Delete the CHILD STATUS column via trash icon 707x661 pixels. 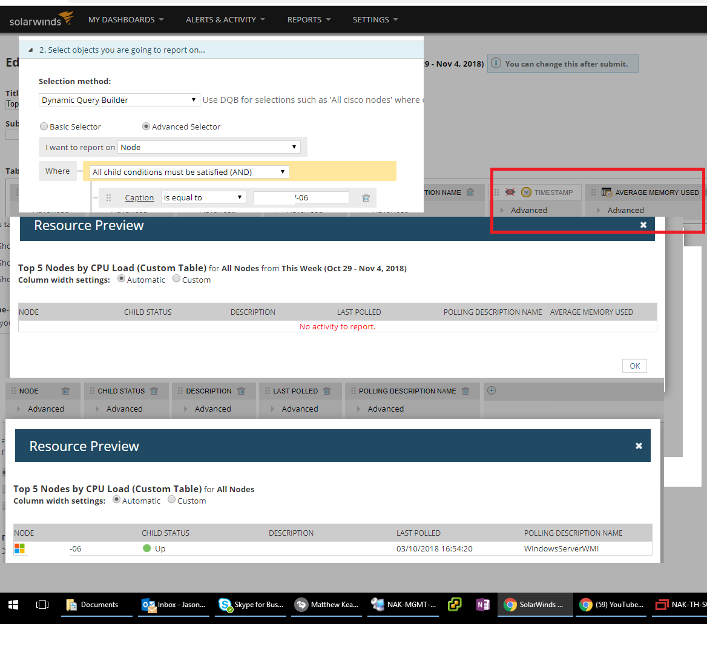154,391
